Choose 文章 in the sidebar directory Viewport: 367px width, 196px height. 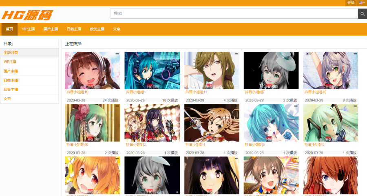click(x=29, y=99)
